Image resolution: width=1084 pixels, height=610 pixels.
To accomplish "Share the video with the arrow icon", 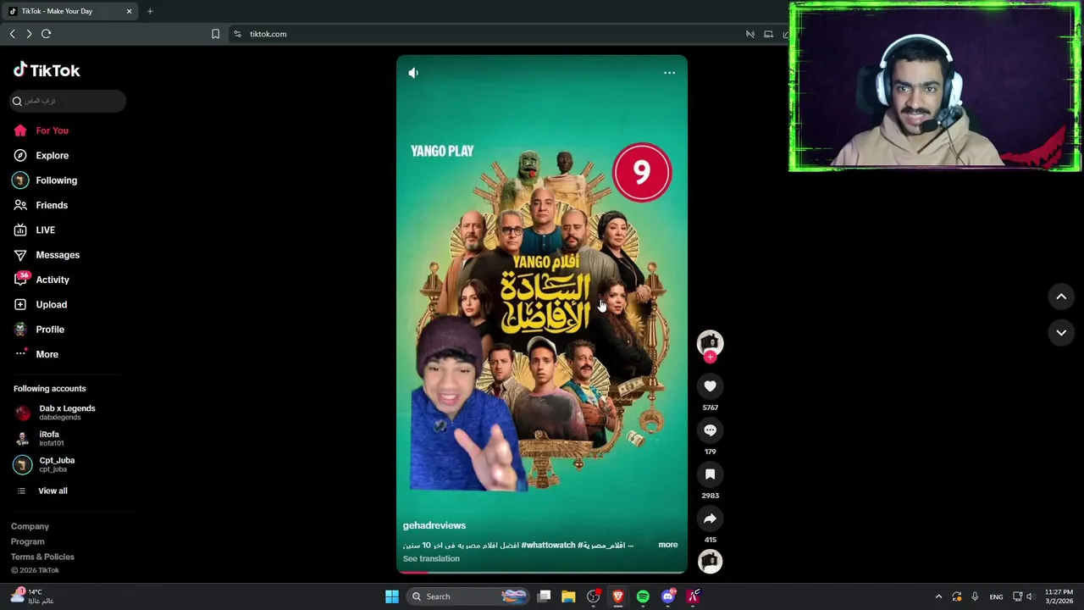I will (x=710, y=518).
